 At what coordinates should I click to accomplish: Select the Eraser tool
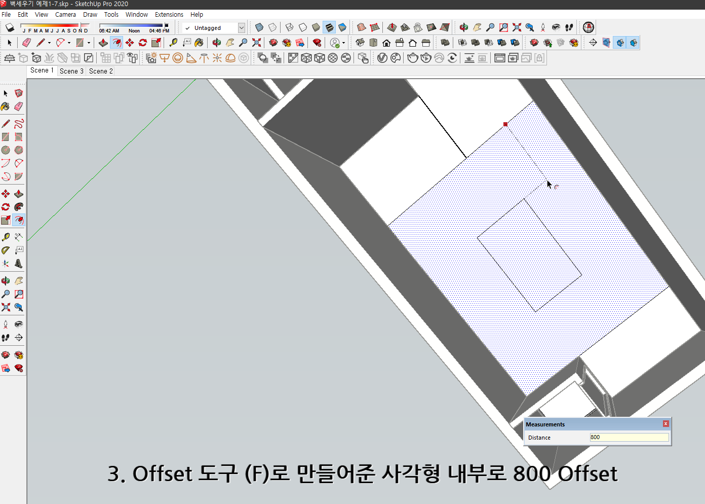point(27,43)
